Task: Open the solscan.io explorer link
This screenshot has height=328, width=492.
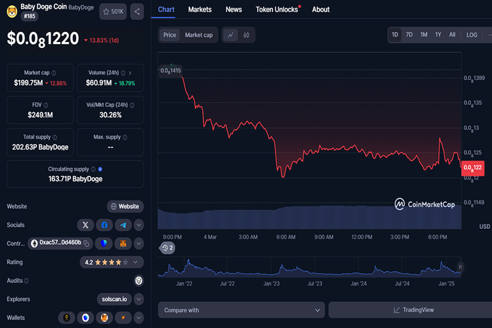Action: click(114, 299)
